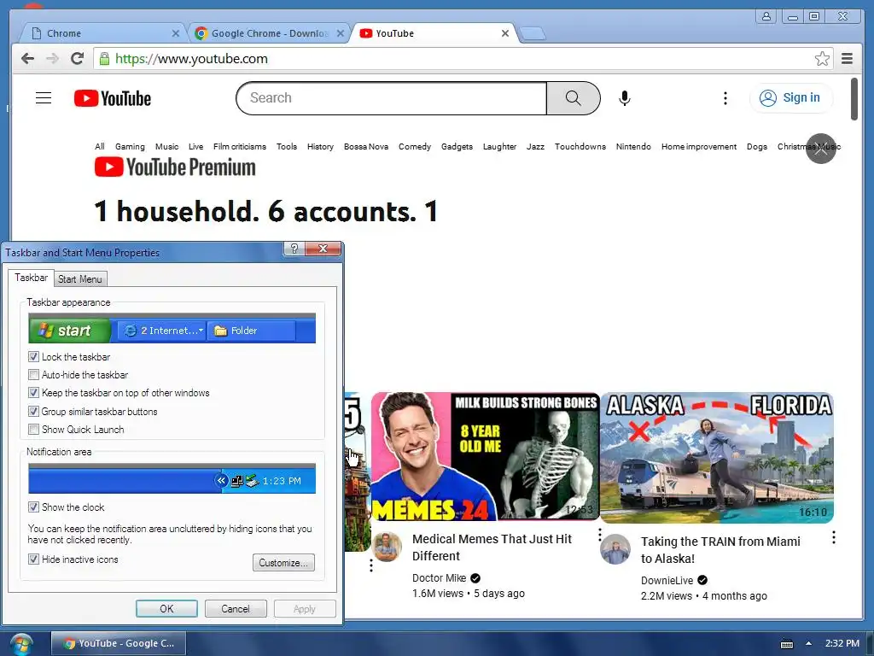The width and height of the screenshot is (874, 656).
Task: Open Taking the TRAIN from Miami title
Action: (720, 549)
